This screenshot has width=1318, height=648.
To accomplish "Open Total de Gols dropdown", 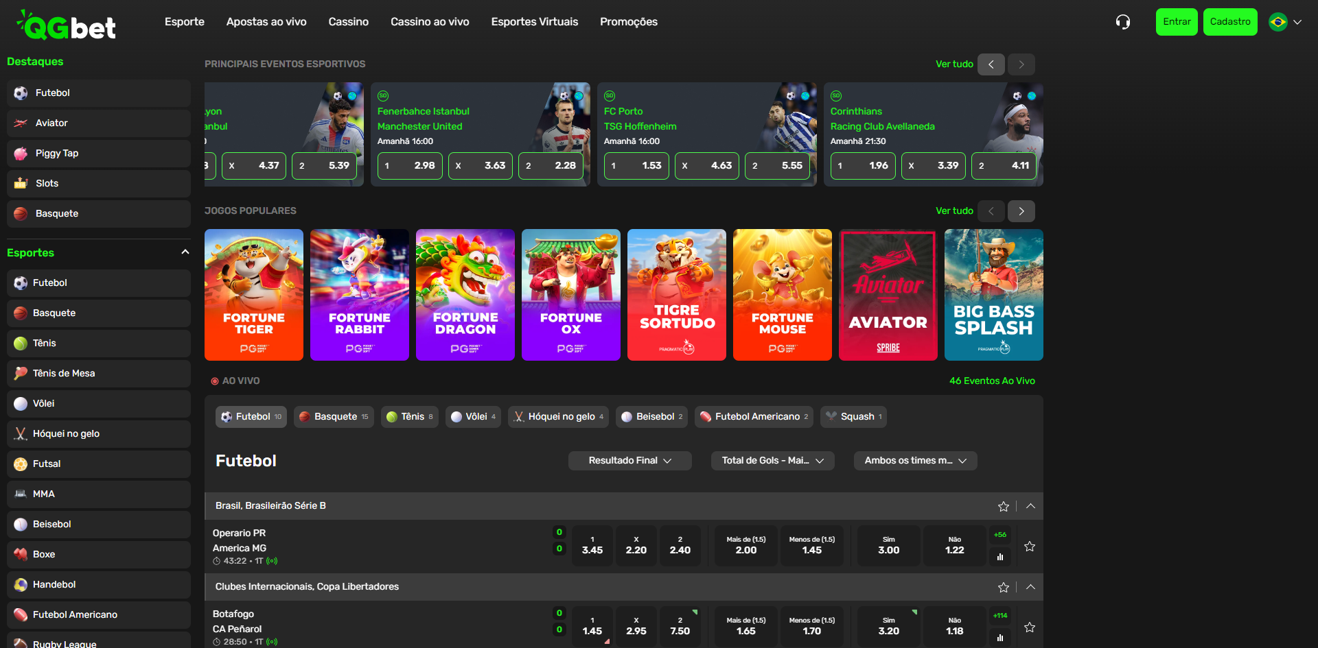I will tap(773, 461).
